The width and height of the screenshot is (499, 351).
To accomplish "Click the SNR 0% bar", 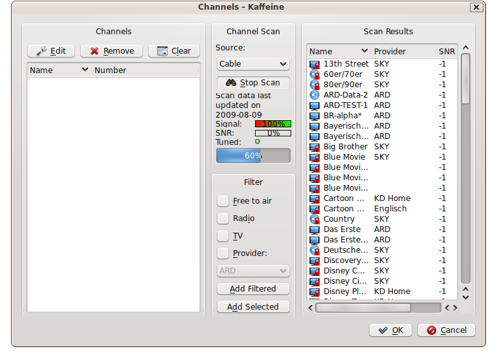I will (x=273, y=133).
